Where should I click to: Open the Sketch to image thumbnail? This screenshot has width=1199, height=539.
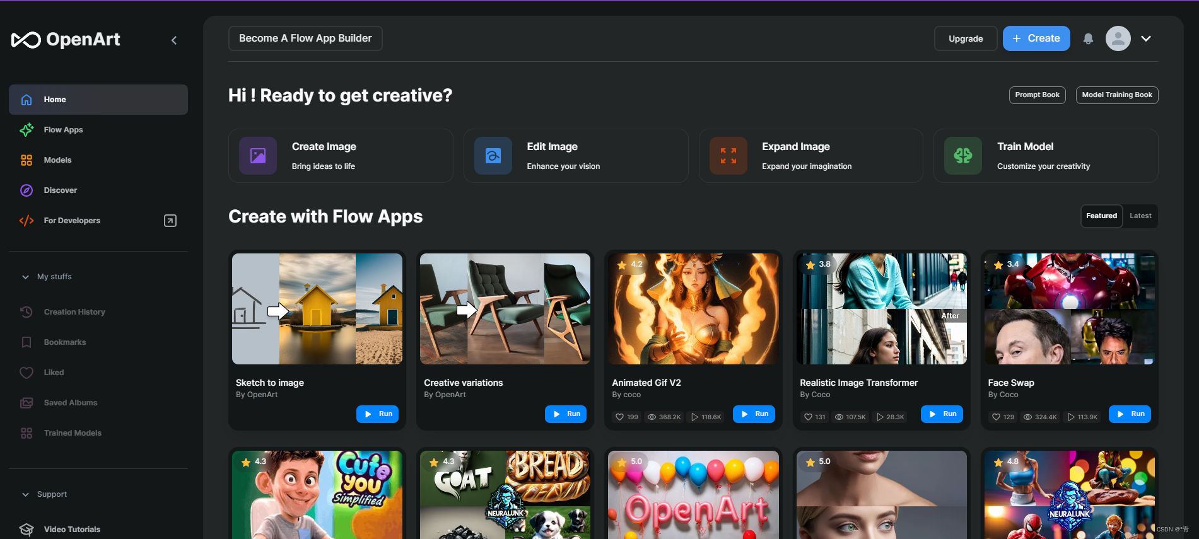[x=317, y=309]
